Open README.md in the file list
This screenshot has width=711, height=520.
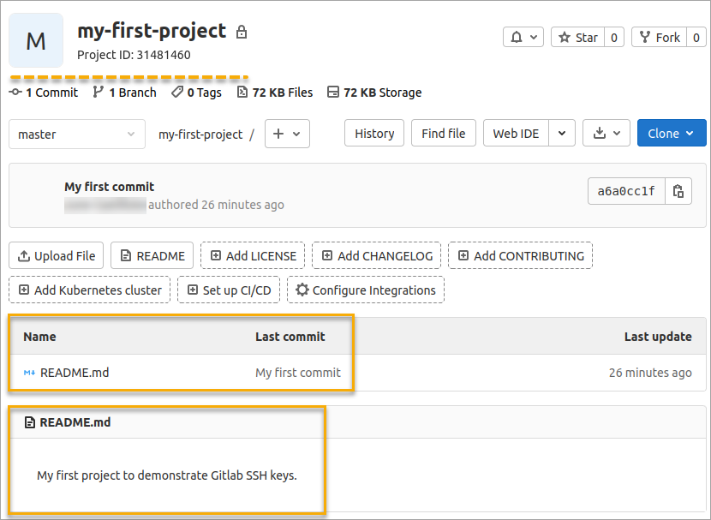click(75, 373)
